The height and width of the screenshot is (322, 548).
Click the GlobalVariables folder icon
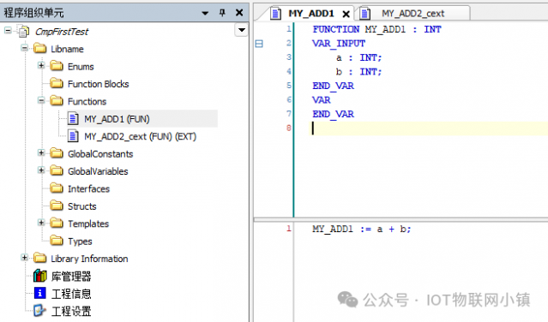(x=57, y=170)
